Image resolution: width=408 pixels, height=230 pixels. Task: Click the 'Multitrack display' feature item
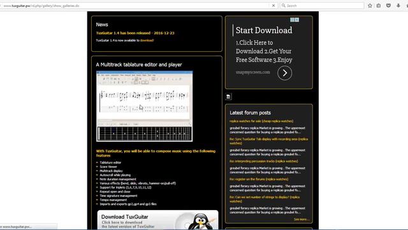[x=111, y=171]
